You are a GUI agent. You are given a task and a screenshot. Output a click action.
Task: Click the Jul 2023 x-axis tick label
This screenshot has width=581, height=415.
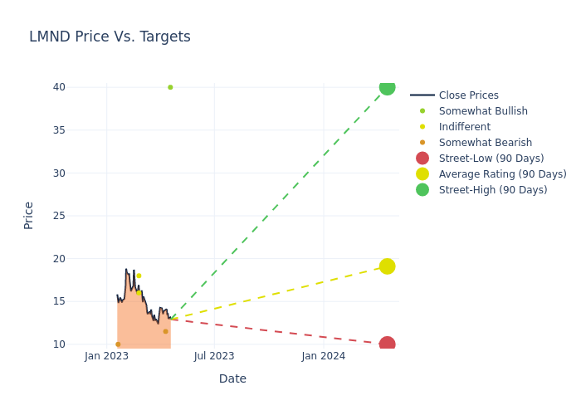click(214, 356)
